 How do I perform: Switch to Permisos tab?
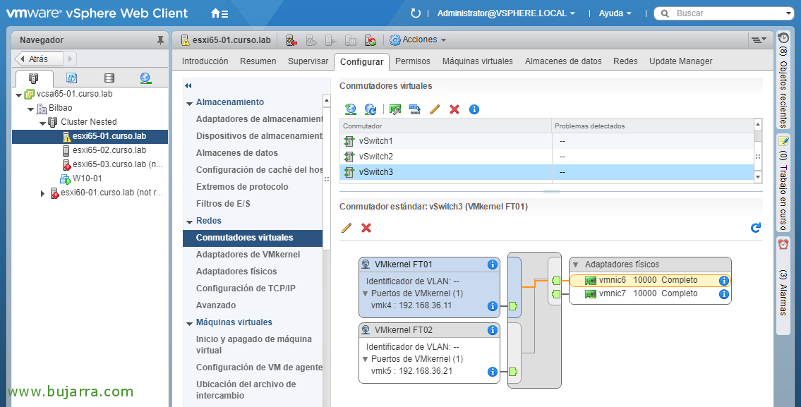(x=413, y=61)
